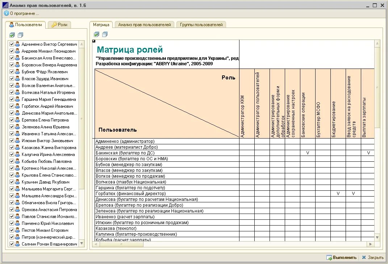The width and height of the screenshot is (388, 264).
Task: Click the small marker square at matrix corner
Action: (x=94, y=41)
